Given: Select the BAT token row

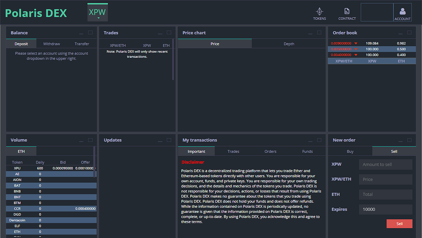Looking at the screenshot, I should 51,186.
